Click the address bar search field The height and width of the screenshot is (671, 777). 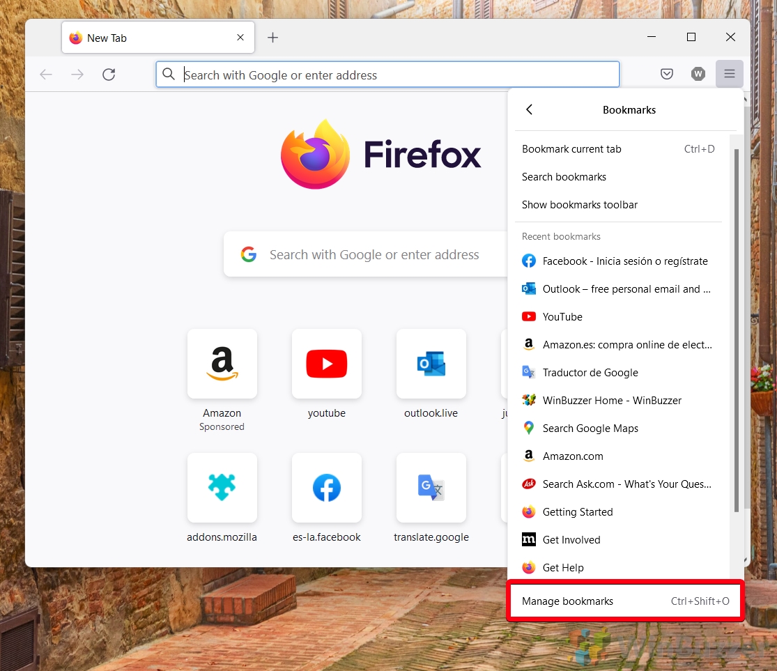pyautogui.click(x=387, y=75)
